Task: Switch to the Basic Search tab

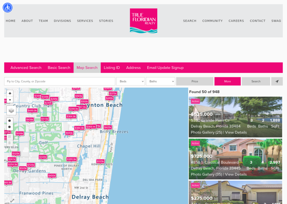Action: click(59, 68)
